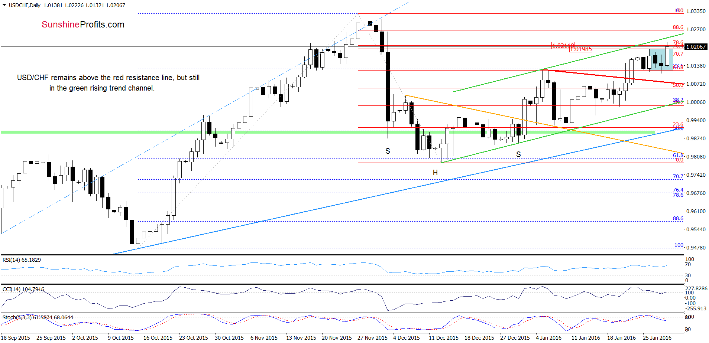Click the SunshineProfits.com logo text

point(83,24)
